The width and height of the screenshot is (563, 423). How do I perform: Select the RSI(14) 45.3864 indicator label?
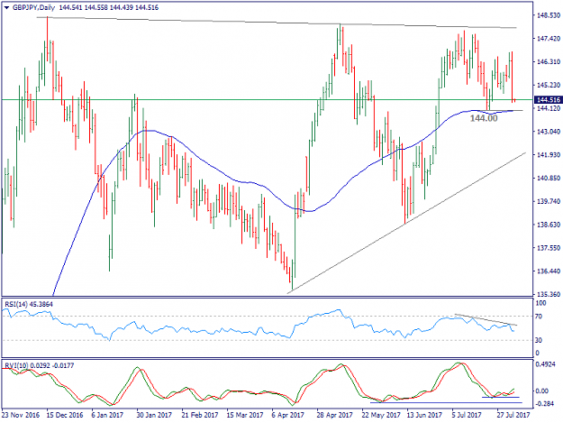pos(28,305)
